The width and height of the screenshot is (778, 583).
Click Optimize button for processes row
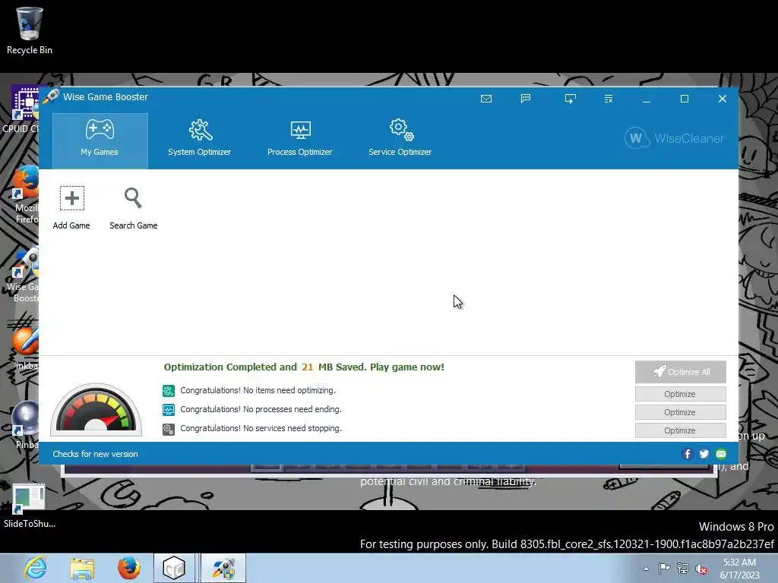(680, 412)
